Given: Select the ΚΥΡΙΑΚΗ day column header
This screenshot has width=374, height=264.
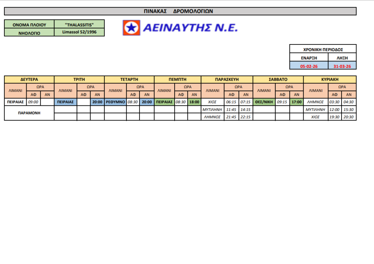Looking at the screenshot, I should 330,79.
